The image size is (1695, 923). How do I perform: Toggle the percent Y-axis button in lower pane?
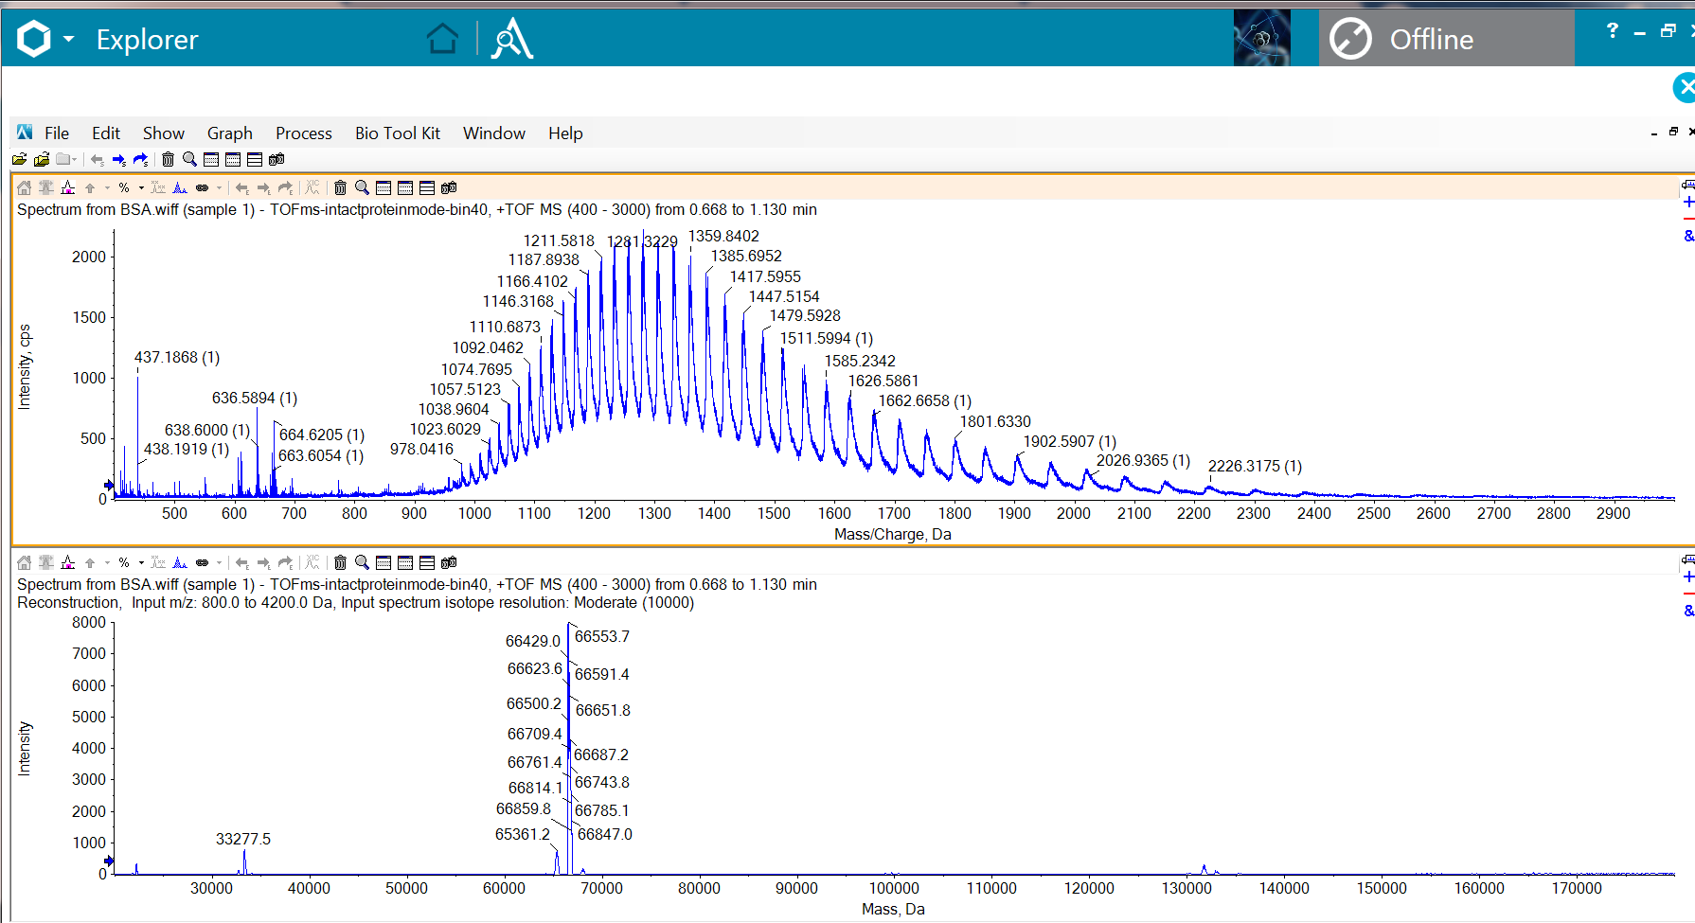click(124, 563)
